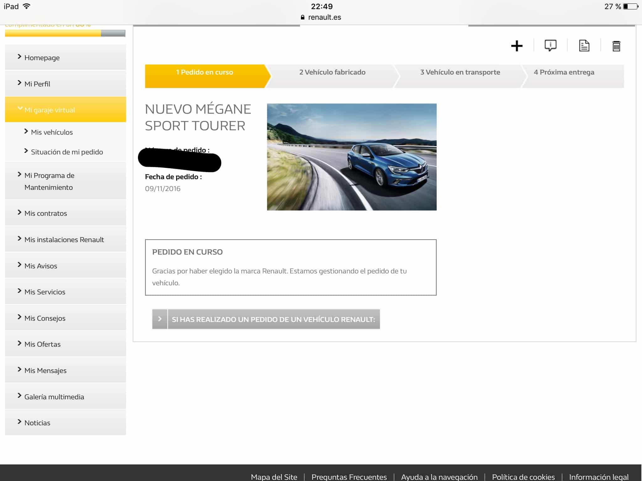642x481 pixels.
Task: Go to Mis contratos menu item
Action: click(x=45, y=213)
